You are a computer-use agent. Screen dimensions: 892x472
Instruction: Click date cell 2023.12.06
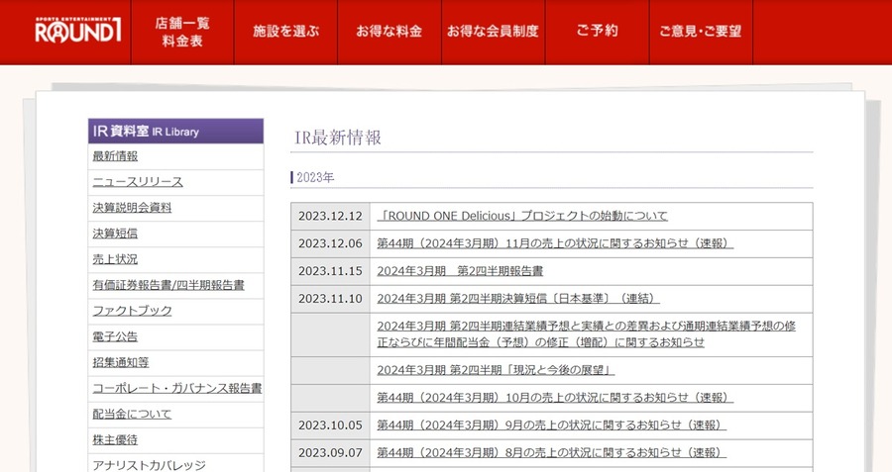[330, 243]
